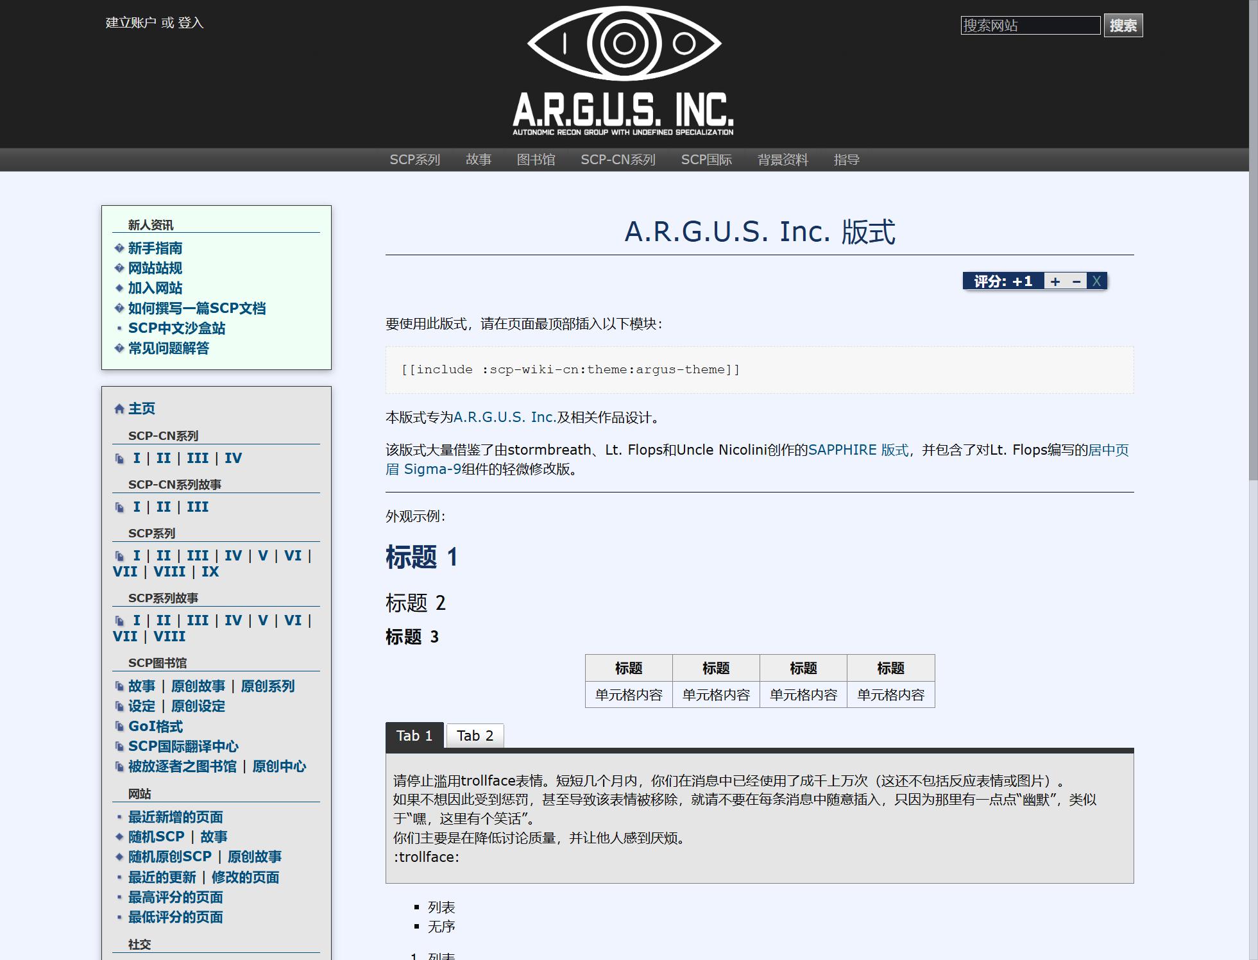The height and width of the screenshot is (960, 1258).
Task: Open the 背景资料 menu item
Action: (783, 159)
